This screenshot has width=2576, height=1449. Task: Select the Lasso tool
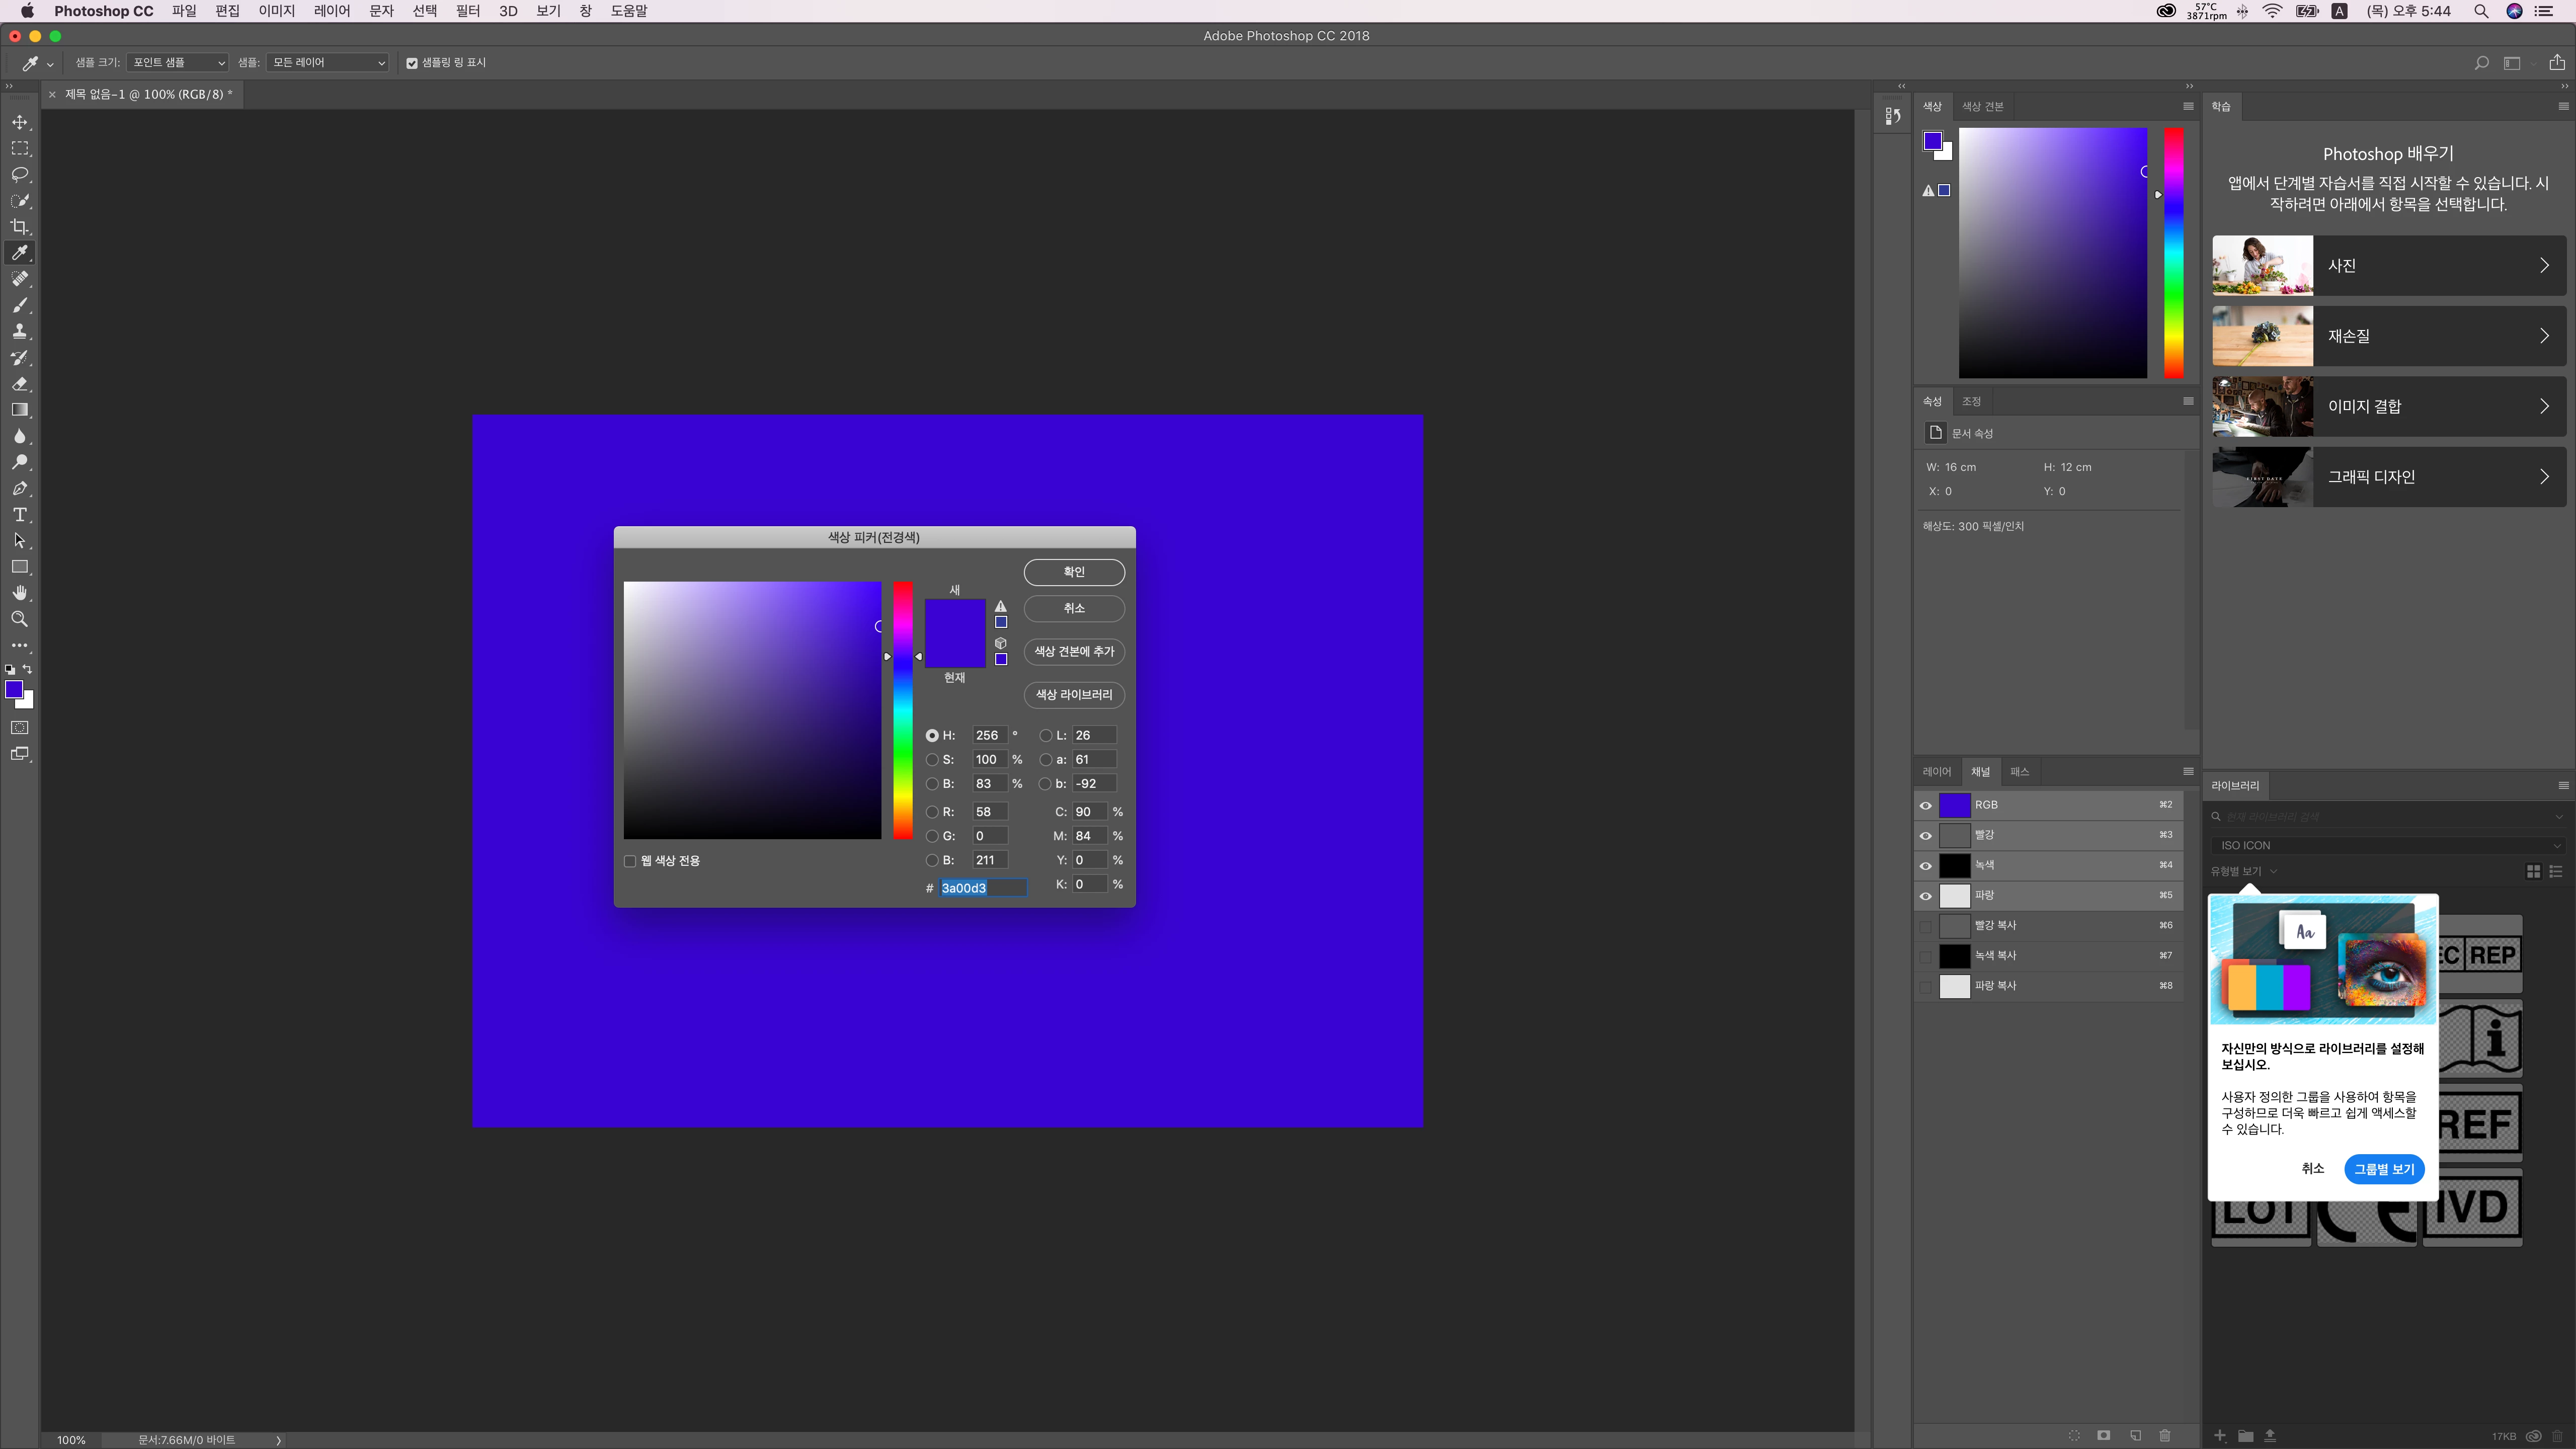pos(19,175)
